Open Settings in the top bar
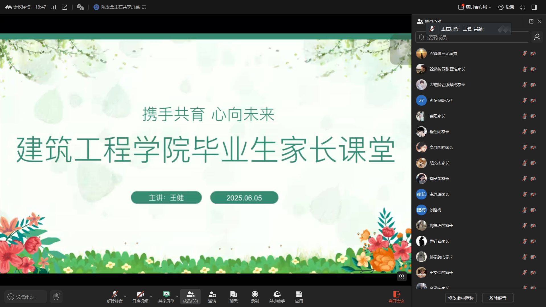 click(506, 7)
